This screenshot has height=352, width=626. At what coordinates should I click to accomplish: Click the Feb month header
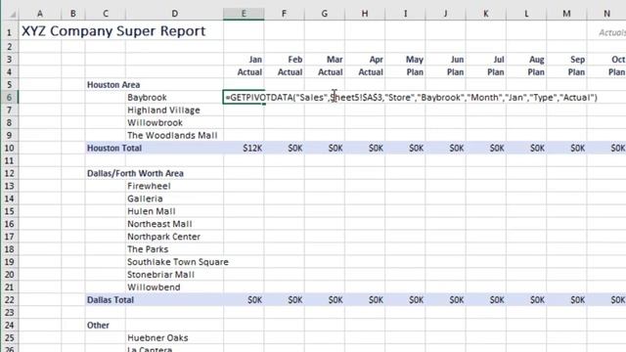(x=295, y=60)
